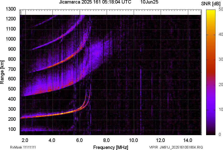223x150 pixels.
Task: Select the 0 tick on SNR colorbar
Action: pyautogui.click(x=220, y=134)
